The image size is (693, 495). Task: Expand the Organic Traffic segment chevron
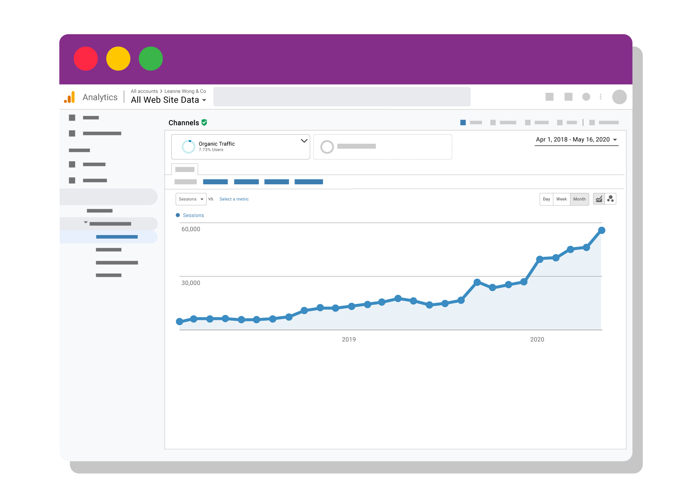click(304, 141)
